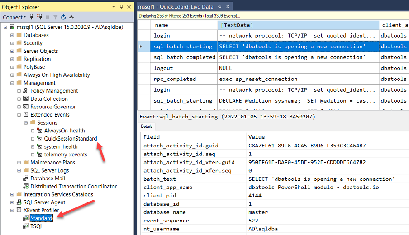
Task: Click the TSQL profiler session icon
Action: point(25,226)
